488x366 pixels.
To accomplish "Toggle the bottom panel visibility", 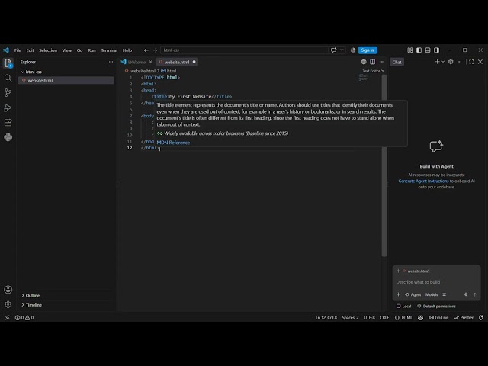I will 428,50.
